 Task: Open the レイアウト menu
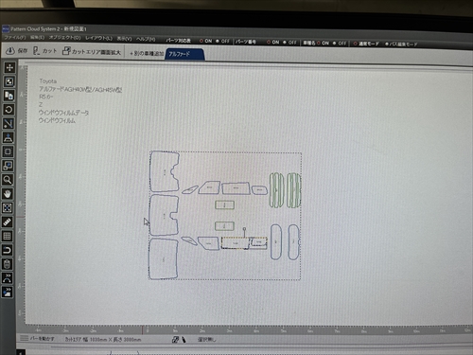98,38
